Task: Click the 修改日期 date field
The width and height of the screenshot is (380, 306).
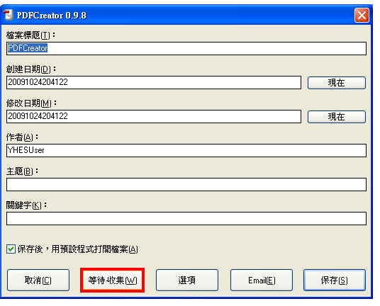Action: (x=154, y=116)
